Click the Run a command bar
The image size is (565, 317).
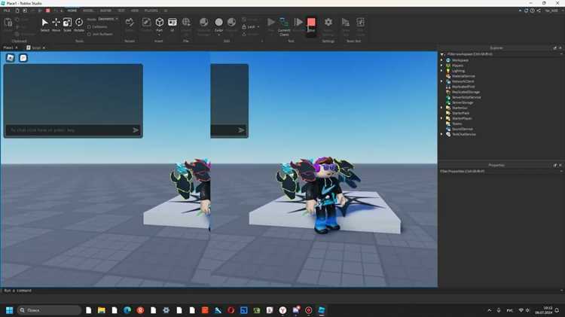[281, 291]
